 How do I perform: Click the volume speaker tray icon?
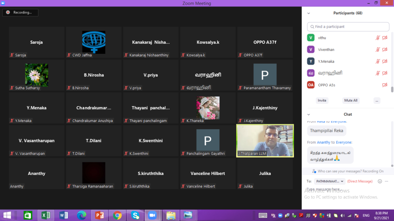(x=342, y=216)
